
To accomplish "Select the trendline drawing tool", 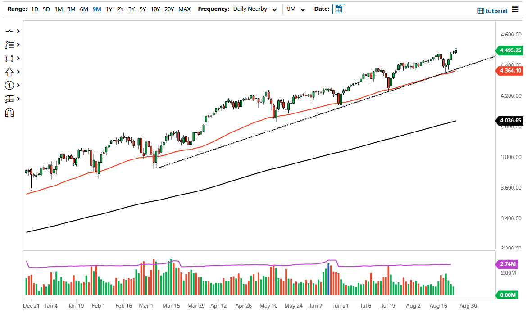I will [x=8, y=31].
